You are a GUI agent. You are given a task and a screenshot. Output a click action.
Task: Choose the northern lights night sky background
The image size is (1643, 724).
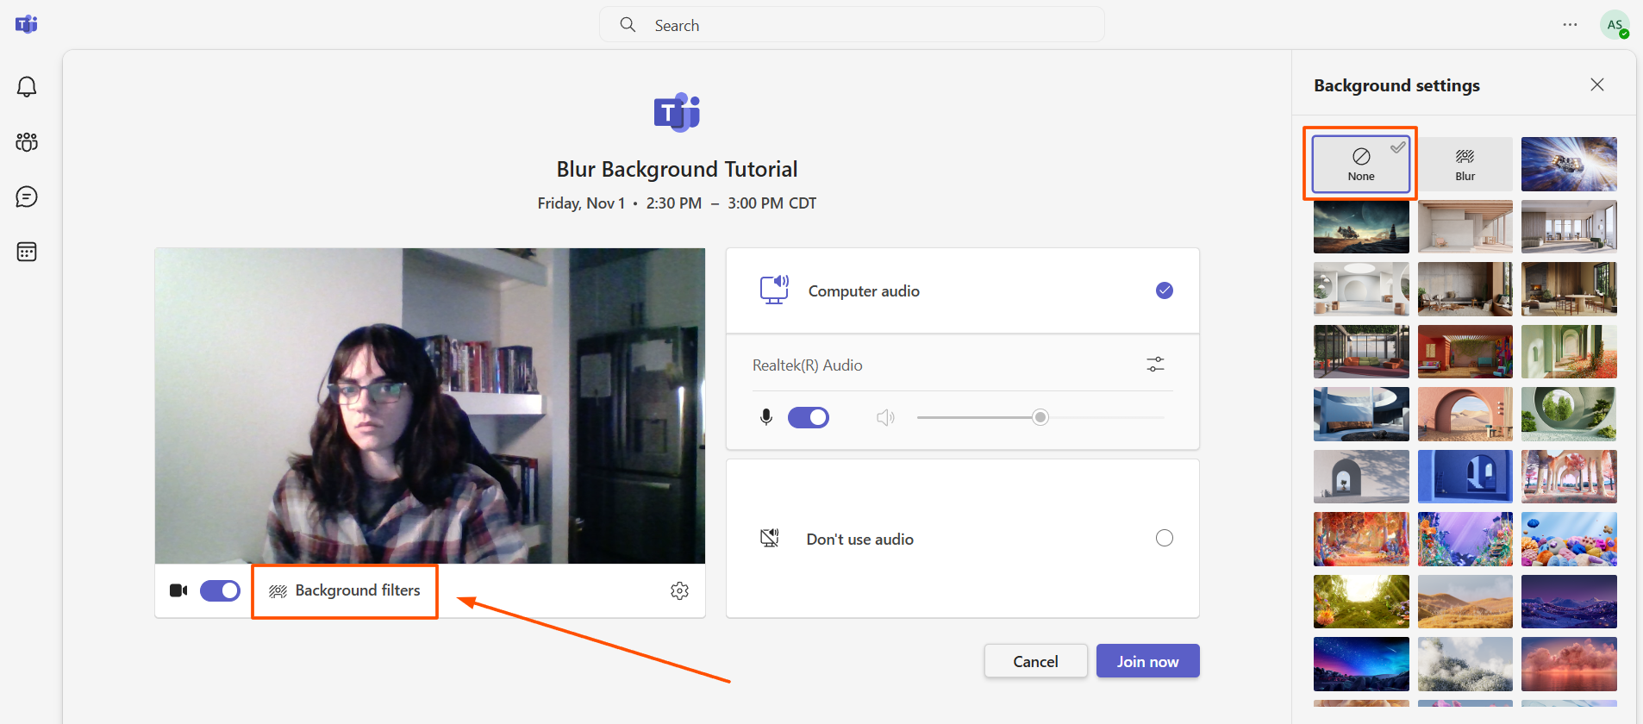1361,664
